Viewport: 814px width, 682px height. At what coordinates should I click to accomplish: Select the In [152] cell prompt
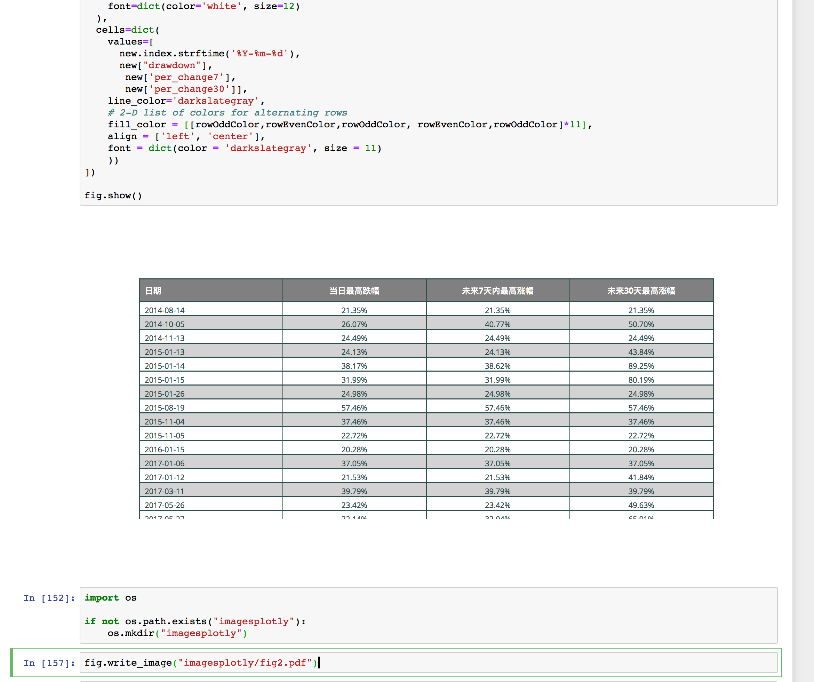49,598
